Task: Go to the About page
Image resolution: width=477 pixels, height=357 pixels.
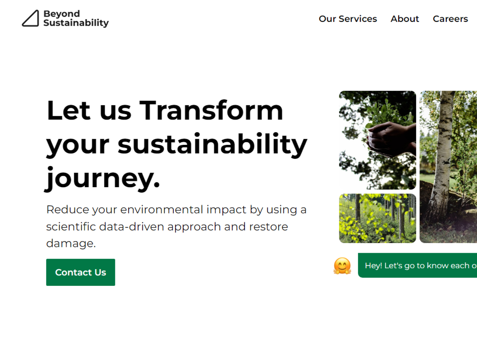Action: pos(405,19)
